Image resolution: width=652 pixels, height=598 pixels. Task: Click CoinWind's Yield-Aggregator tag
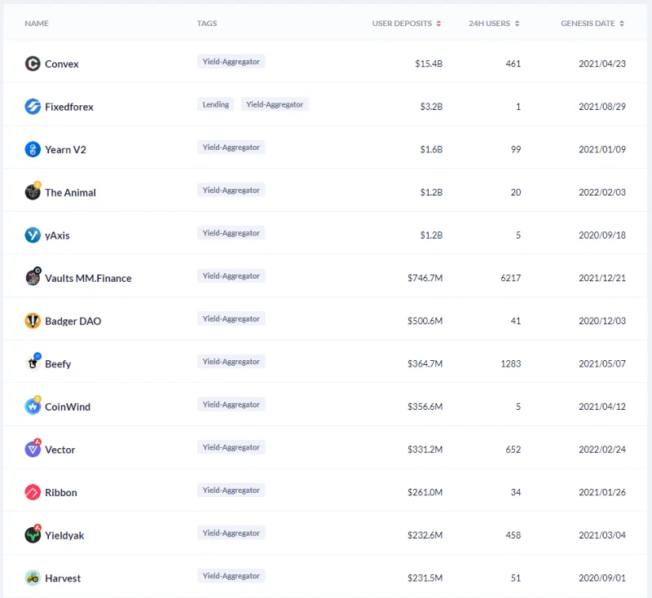231,404
